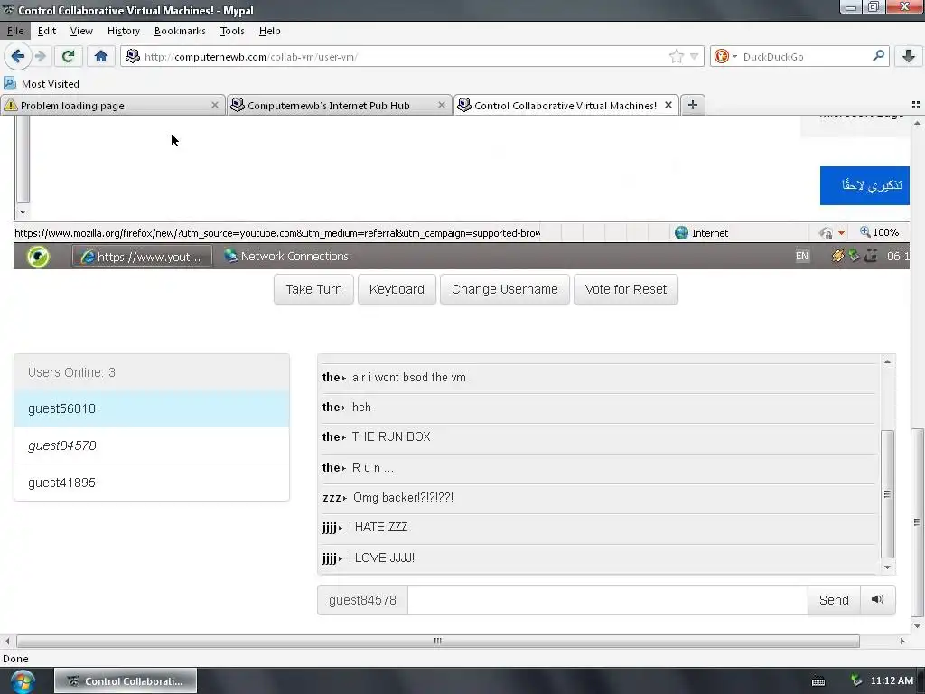Image resolution: width=925 pixels, height=694 pixels.
Task: Select the Control Collaborati... taskbar button
Action: [x=125, y=681]
